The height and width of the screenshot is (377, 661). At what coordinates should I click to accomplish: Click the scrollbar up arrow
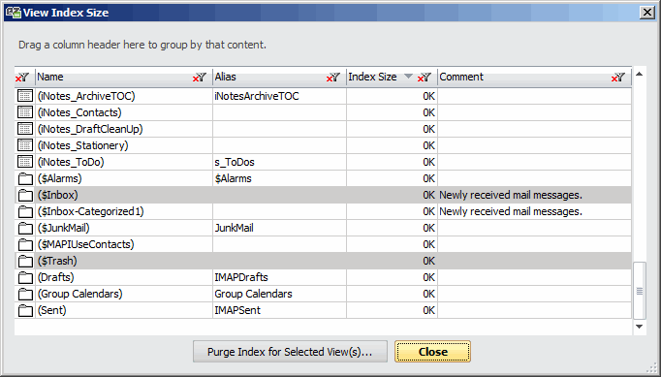pos(639,75)
